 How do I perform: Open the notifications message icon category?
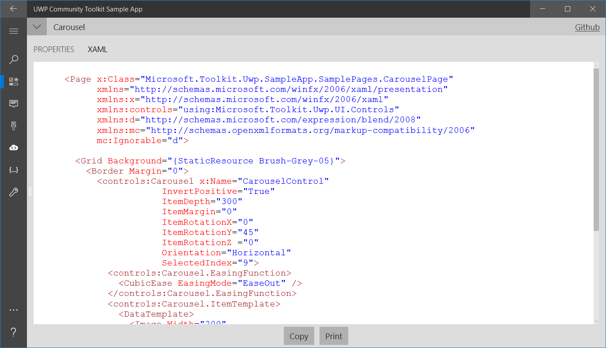click(13, 104)
